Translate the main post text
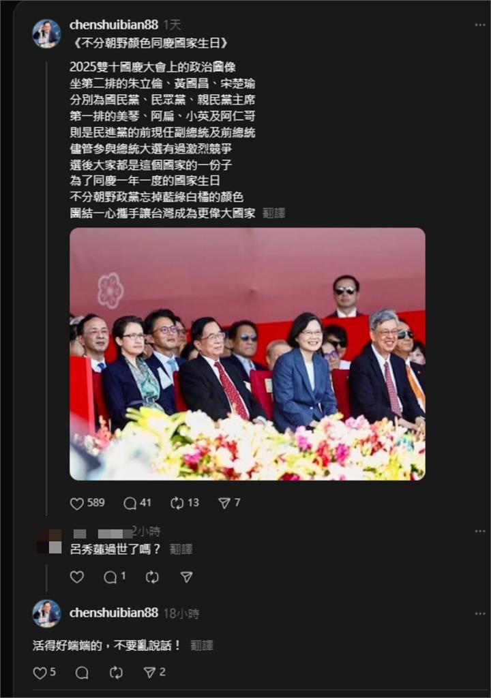The height and width of the screenshot is (698, 491). point(273,213)
